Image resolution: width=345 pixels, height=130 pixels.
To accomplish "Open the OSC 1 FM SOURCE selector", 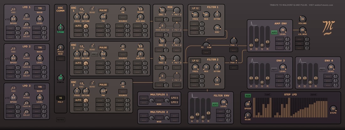I will click(x=123, y=17).
